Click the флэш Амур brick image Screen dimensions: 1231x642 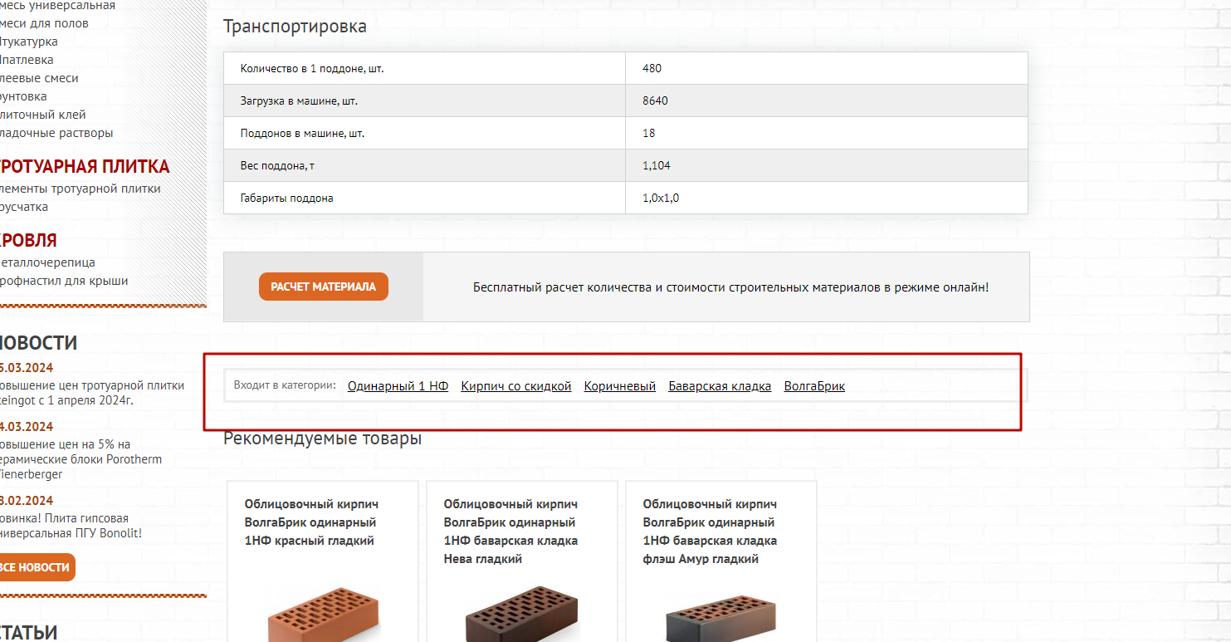point(721,615)
